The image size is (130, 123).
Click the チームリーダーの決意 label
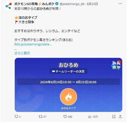pyautogui.click(x=68, y=71)
